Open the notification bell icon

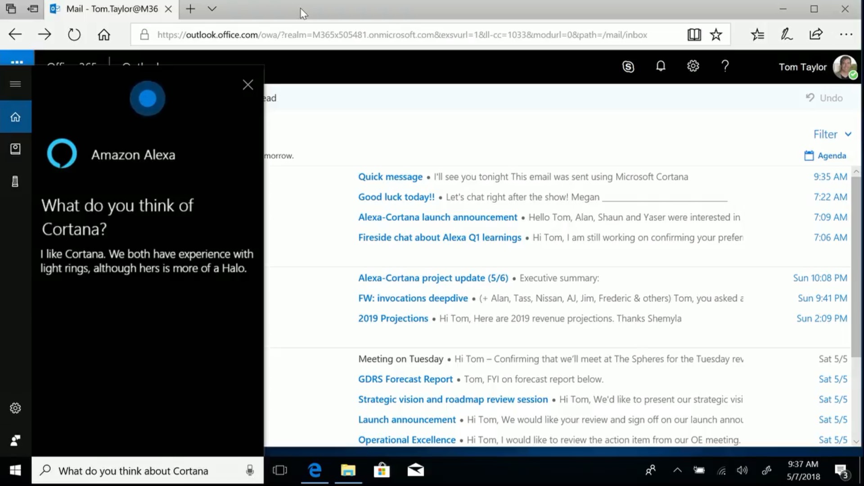pyautogui.click(x=660, y=66)
